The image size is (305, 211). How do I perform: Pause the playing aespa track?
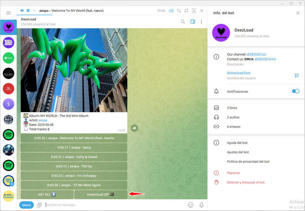click(x=28, y=10)
